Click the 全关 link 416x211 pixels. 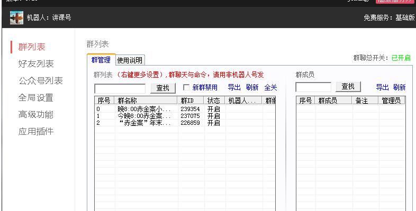pyautogui.click(x=270, y=87)
